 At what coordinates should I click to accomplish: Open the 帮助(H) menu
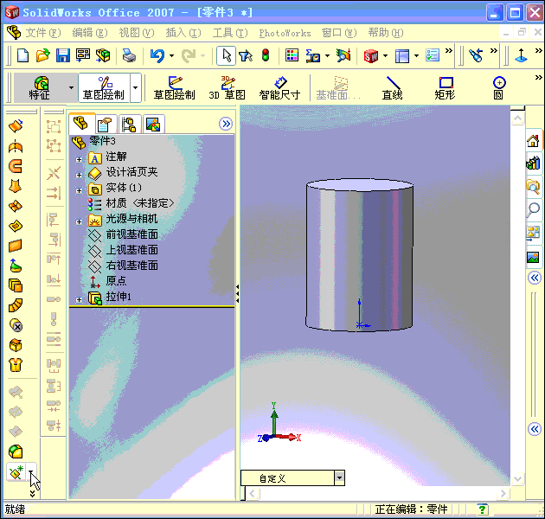(386, 33)
